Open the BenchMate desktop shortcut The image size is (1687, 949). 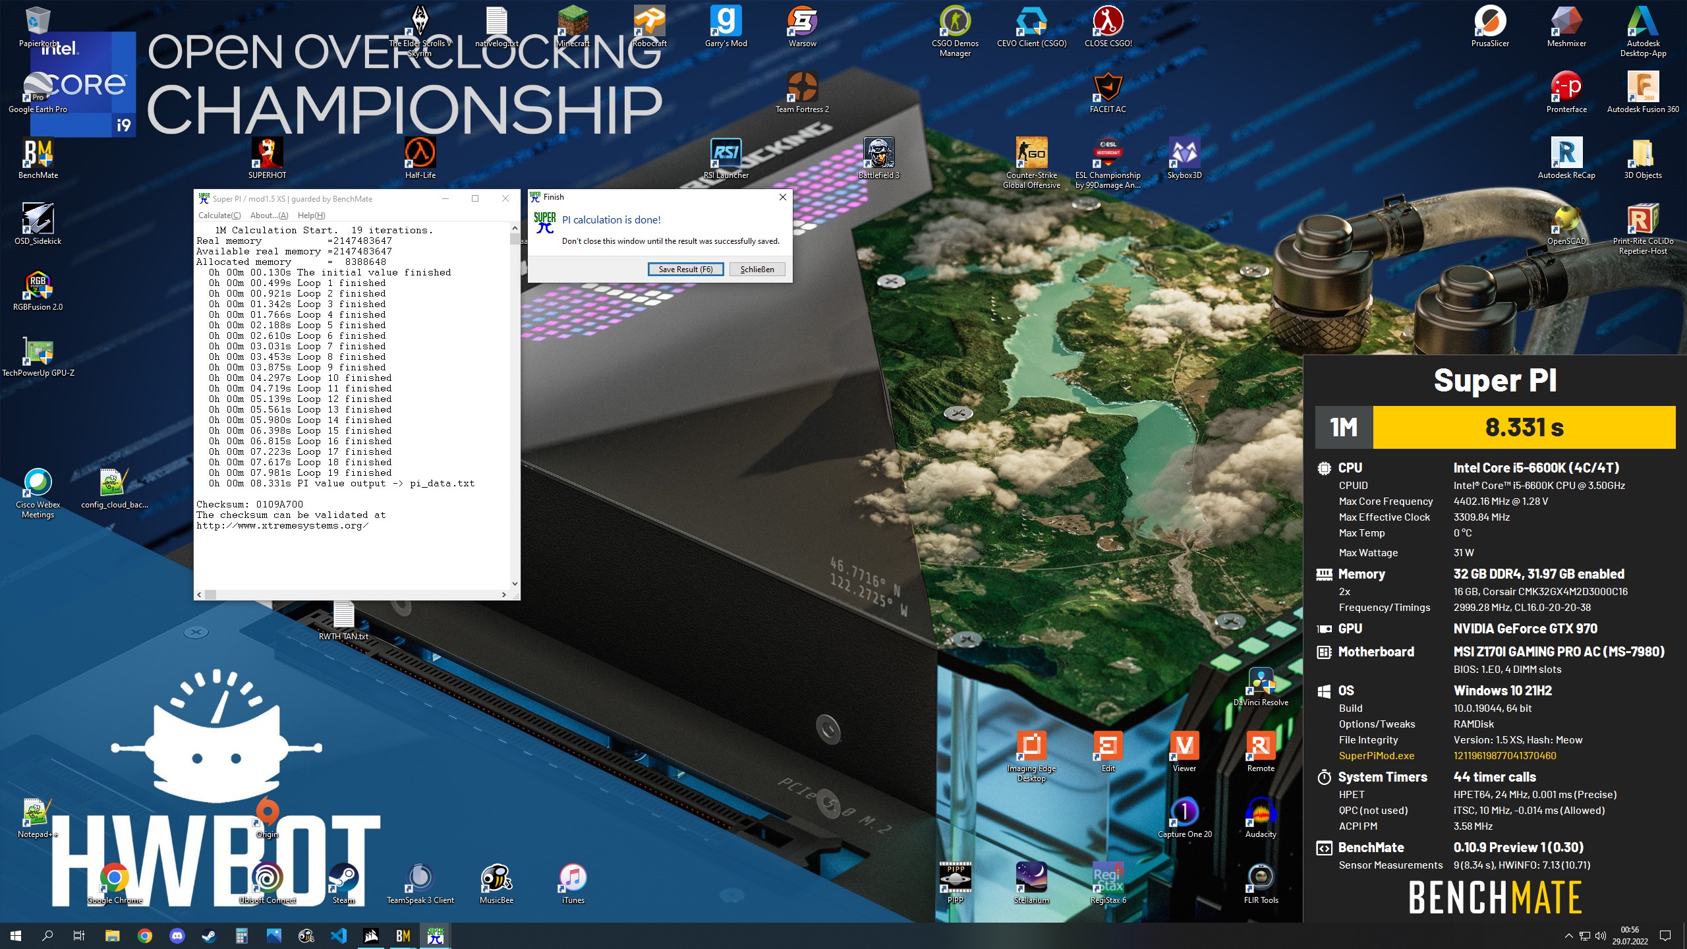38,159
